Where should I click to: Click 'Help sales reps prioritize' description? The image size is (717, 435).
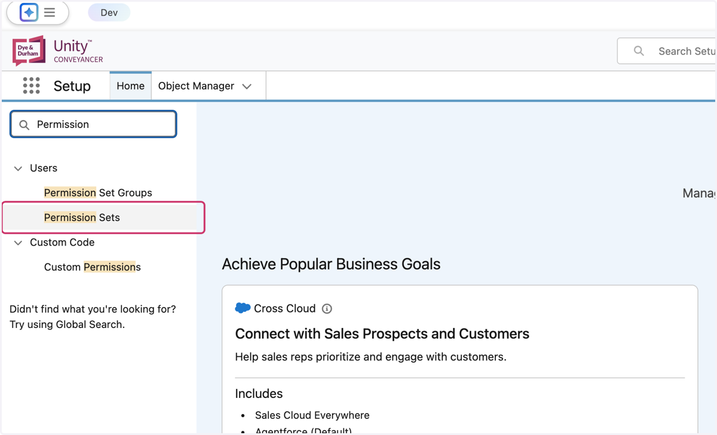tap(370, 357)
